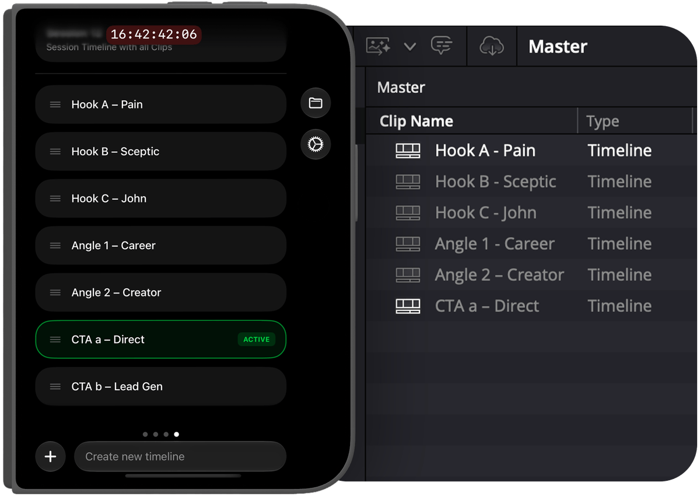Screen dimensions: 700x500
Task: Open the folder icon button on tablet
Action: [x=316, y=103]
